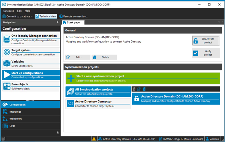Click IAMS02\Blog712 Main Database status entry

point(181,139)
